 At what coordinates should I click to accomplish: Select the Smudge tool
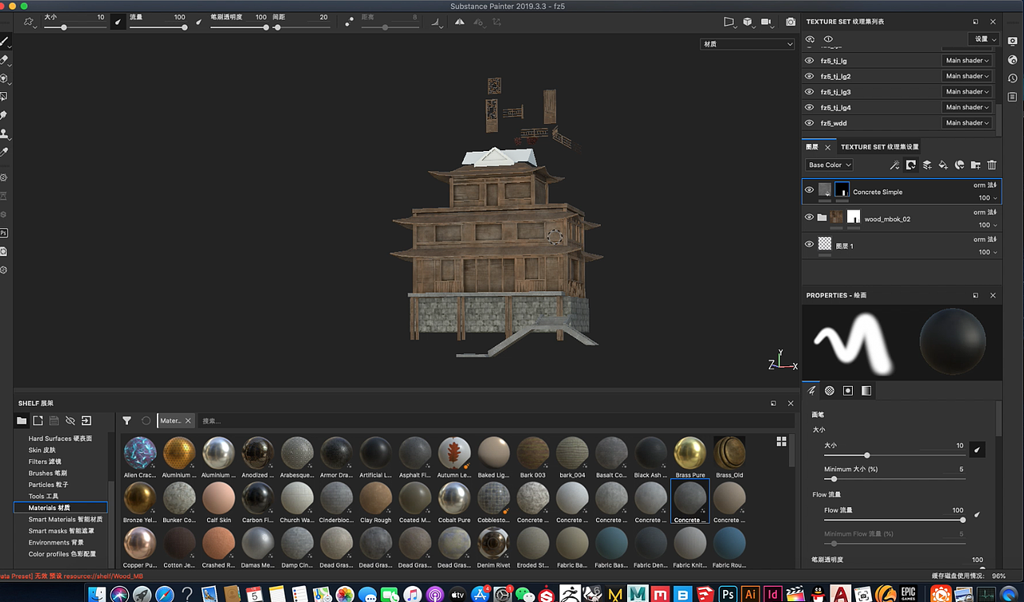4,115
